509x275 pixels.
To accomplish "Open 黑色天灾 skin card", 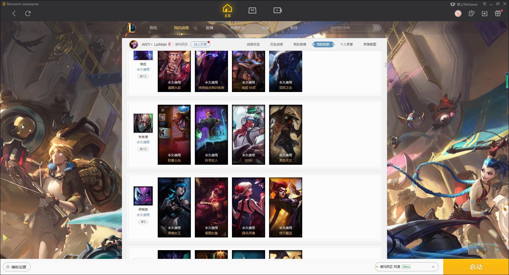I will pos(286,135).
